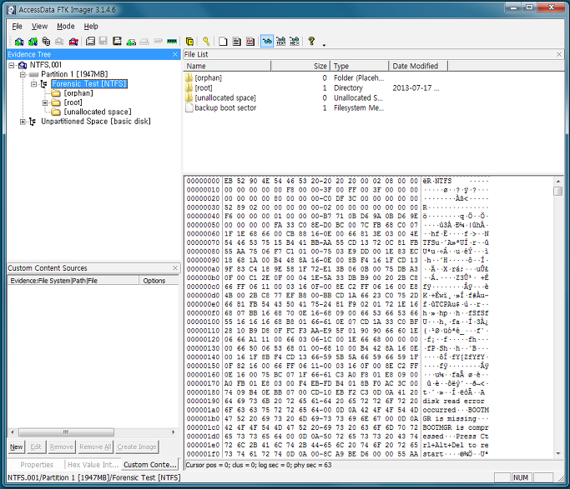The width and height of the screenshot is (570, 489).
Task: Open the View menu
Action: (x=39, y=27)
